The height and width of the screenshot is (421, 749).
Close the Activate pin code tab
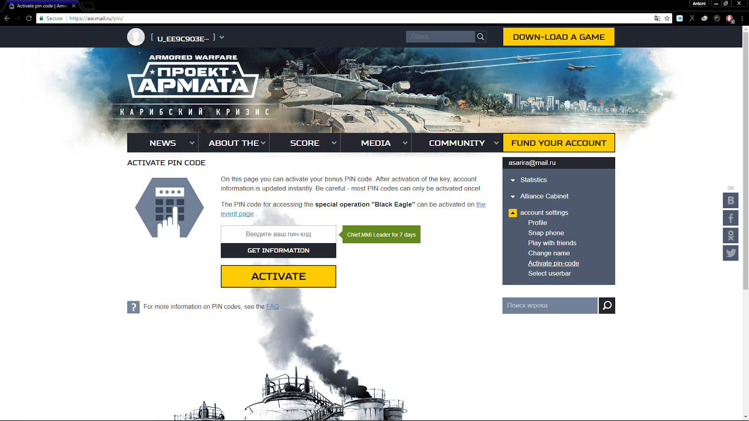pyautogui.click(x=73, y=6)
